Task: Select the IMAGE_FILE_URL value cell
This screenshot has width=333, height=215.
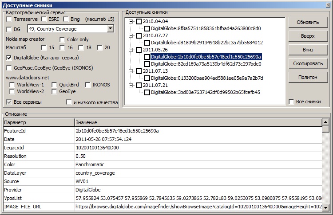Action: [198, 207]
